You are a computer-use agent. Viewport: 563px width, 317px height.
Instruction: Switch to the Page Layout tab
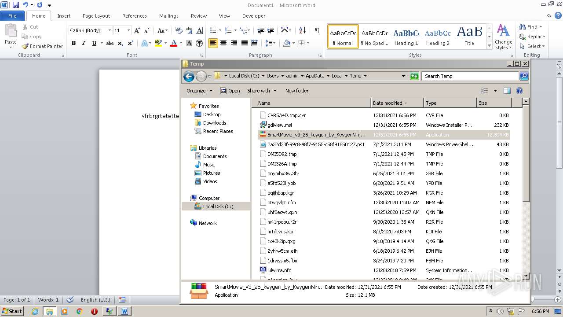[96, 16]
